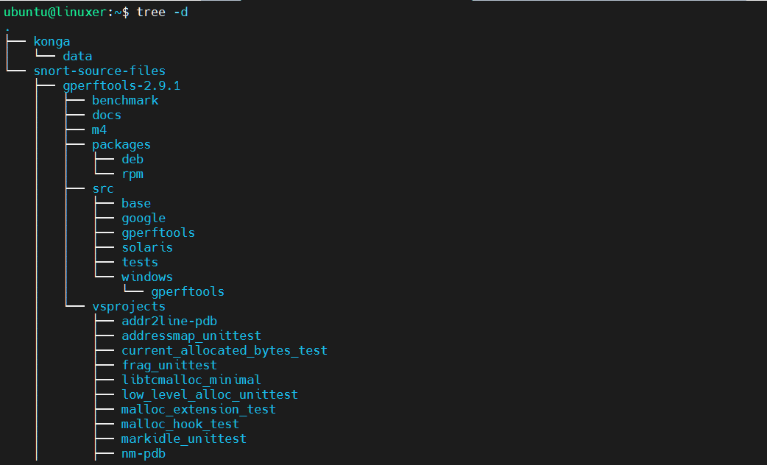Click the m4 directory name

pos(99,129)
